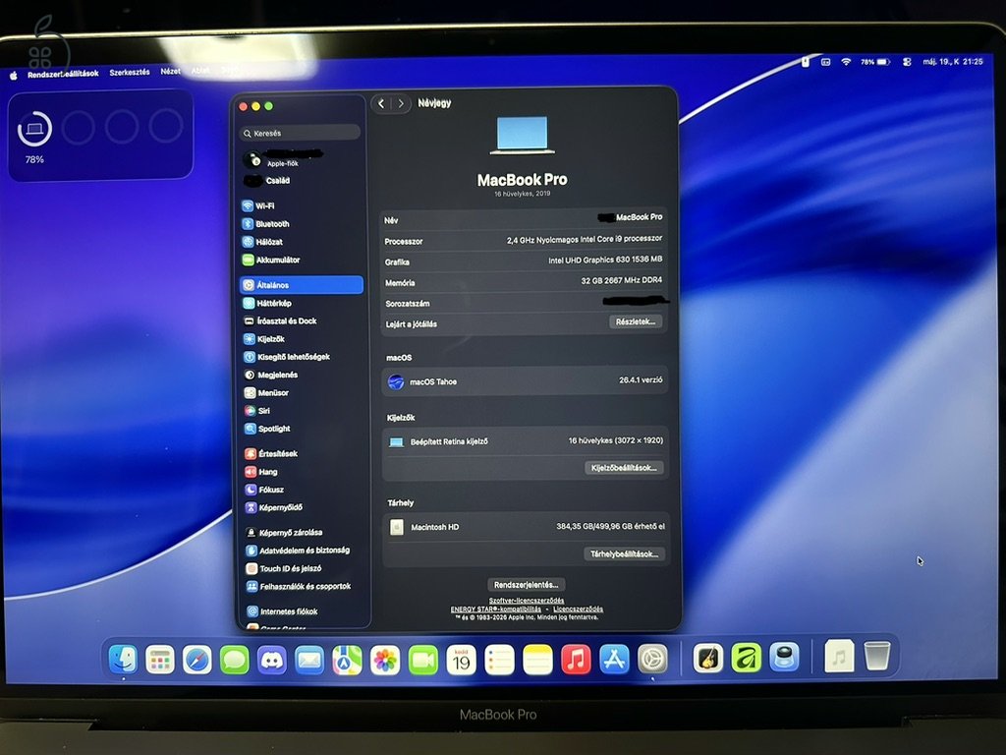Go forward with the right chevron
Image resolution: width=1006 pixels, height=755 pixels.
point(401,103)
